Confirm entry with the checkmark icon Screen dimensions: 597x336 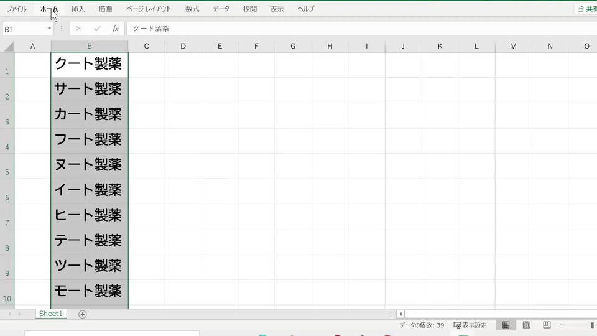[x=97, y=29]
